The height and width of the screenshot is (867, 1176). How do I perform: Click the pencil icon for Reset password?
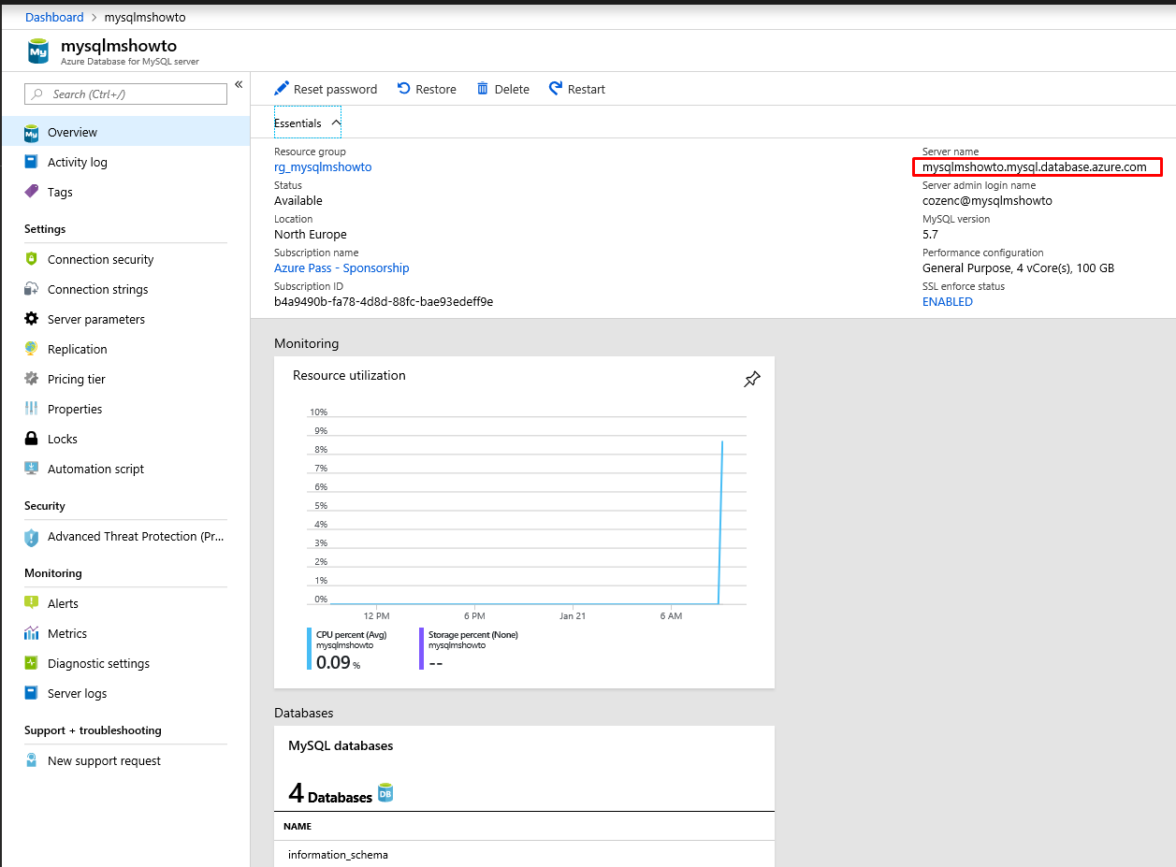[x=282, y=89]
